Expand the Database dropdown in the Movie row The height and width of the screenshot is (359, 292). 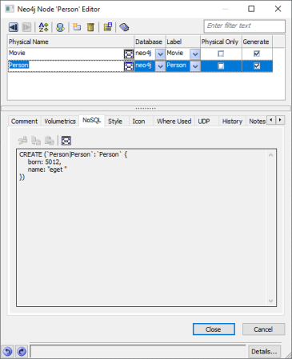[160, 54]
